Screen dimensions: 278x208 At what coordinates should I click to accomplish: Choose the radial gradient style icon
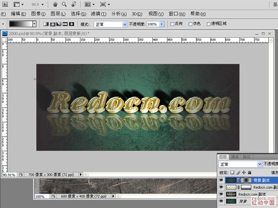(x=53, y=24)
